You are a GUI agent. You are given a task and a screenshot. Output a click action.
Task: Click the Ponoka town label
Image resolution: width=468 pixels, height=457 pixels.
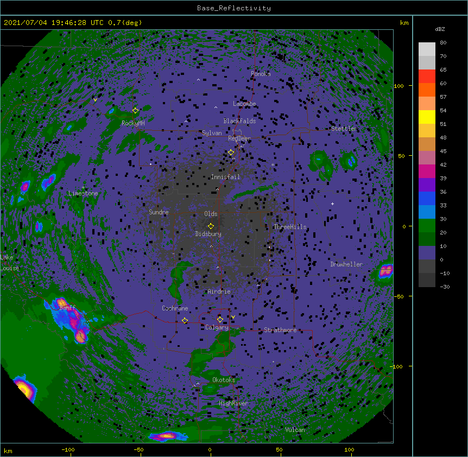click(261, 74)
